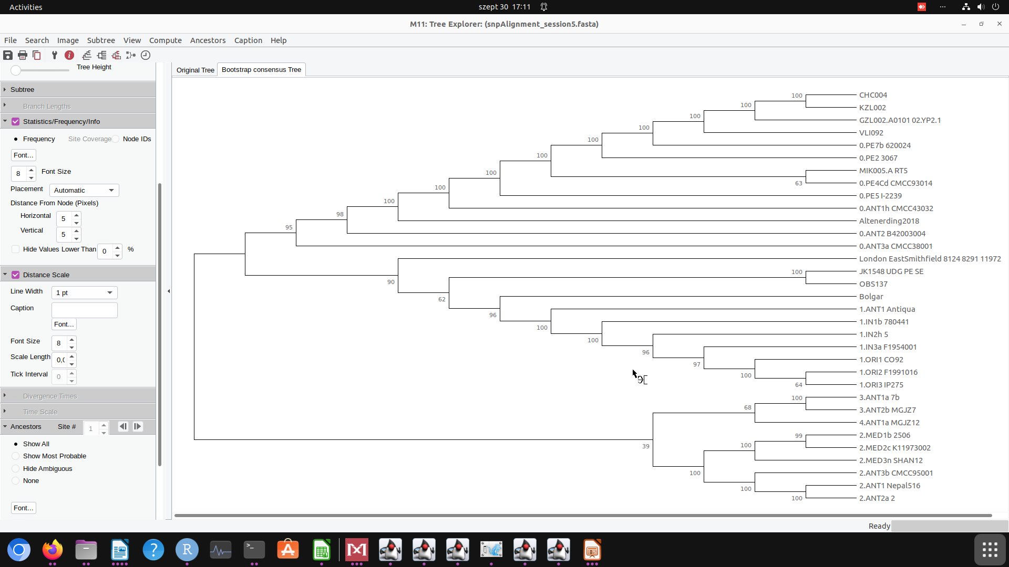Image resolution: width=1009 pixels, height=567 pixels.
Task: Click the save session floppy icon
Action: click(x=8, y=55)
